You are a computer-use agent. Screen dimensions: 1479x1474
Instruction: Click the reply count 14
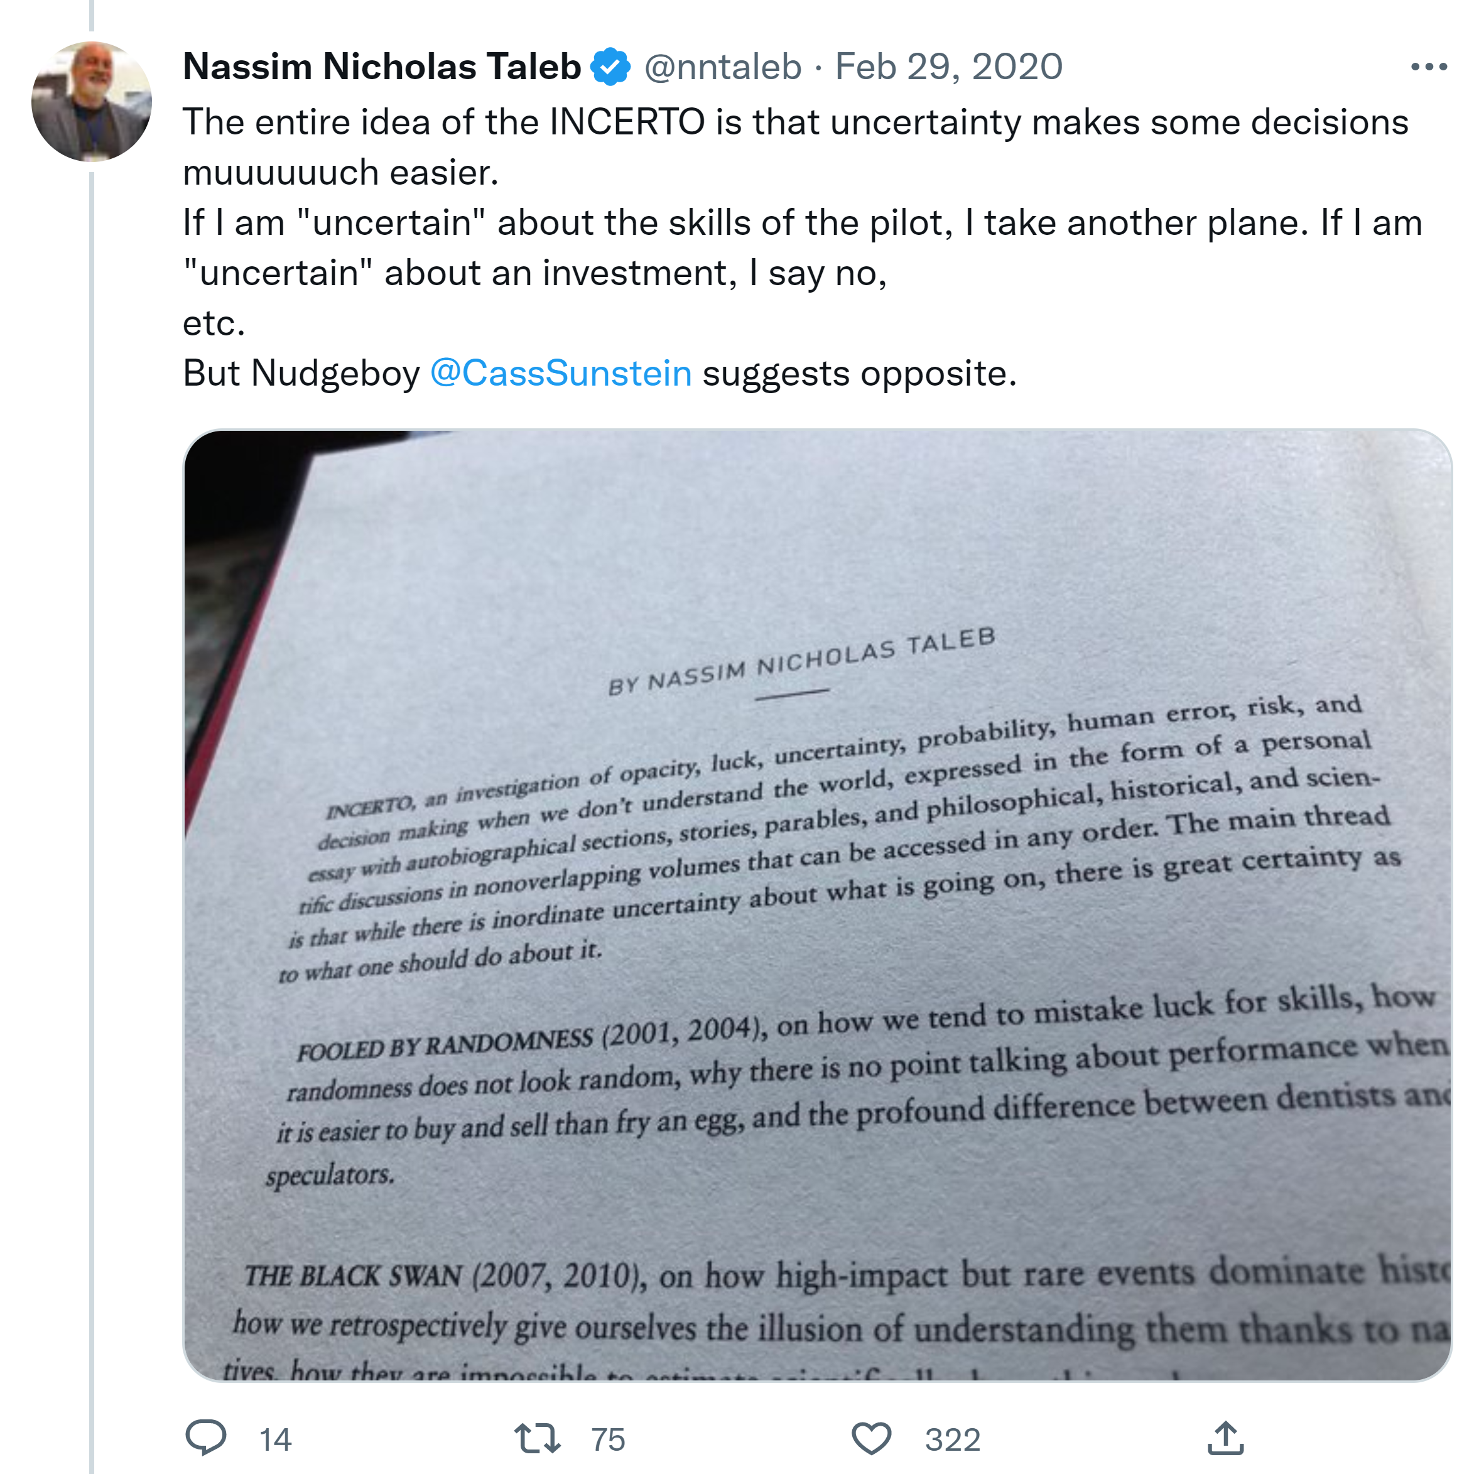[x=276, y=1439]
